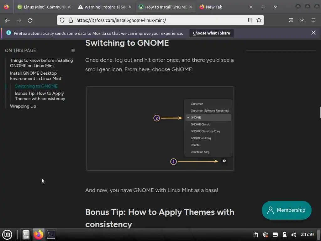Jump to Bonus Tip themes section

click(40, 96)
